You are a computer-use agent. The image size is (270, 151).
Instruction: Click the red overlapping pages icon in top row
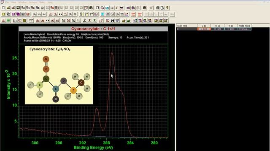[x=52, y=8]
